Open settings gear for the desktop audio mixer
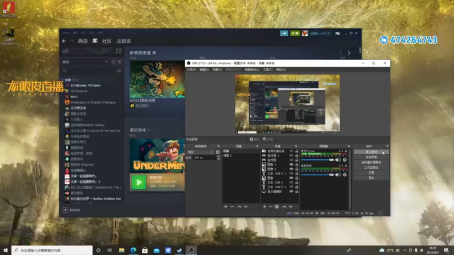The width and height of the screenshot is (454, 255). (x=344, y=175)
